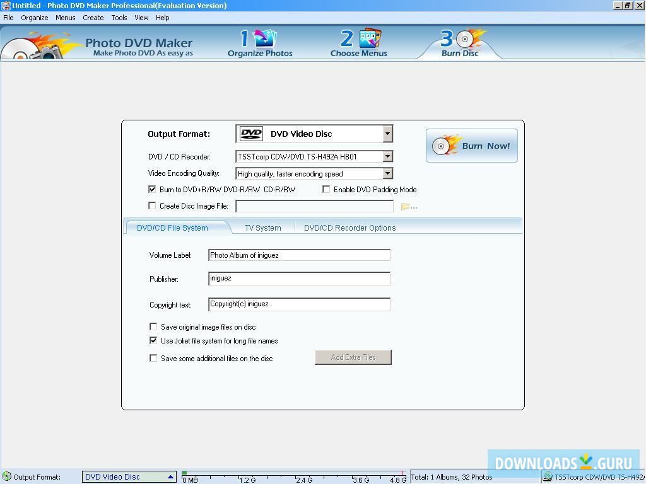Open the View menu
This screenshot has height=484, width=646.
[x=141, y=18]
